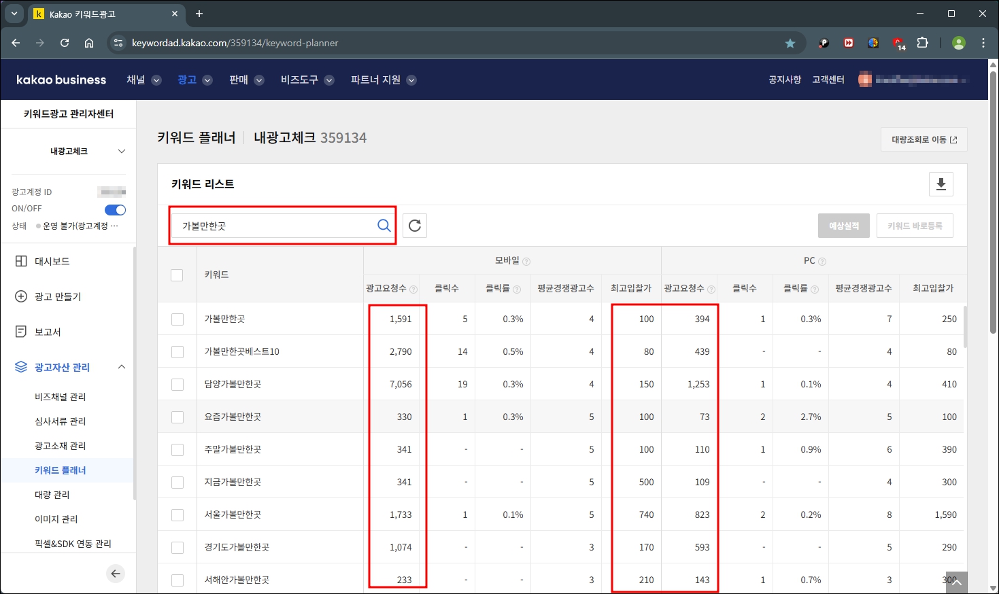Open the 비즈도구 dropdown menu
The height and width of the screenshot is (594, 999).
click(x=305, y=80)
